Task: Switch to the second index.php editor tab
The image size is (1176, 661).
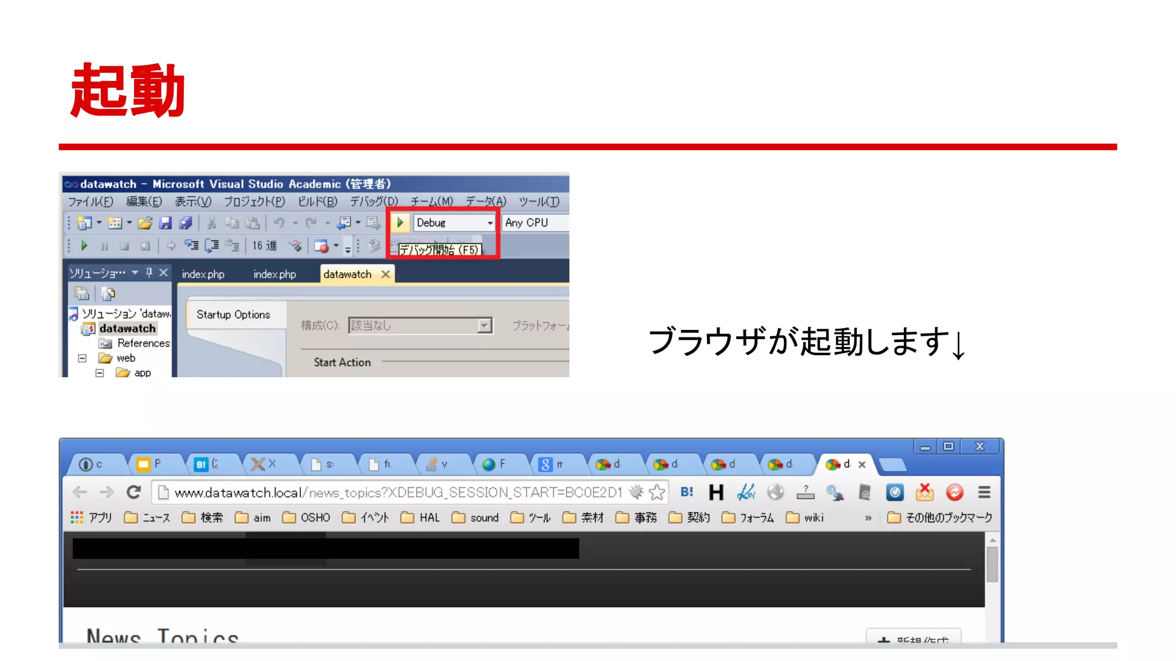Action: point(274,274)
